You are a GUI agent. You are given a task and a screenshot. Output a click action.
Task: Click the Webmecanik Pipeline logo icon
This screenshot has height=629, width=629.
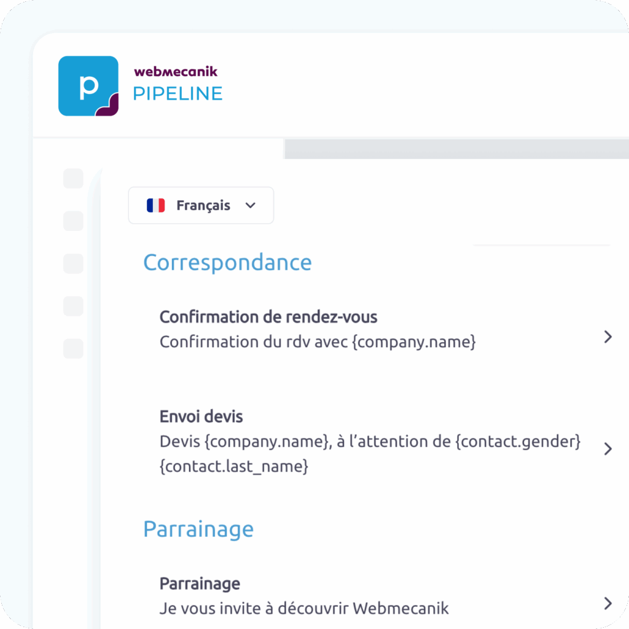click(88, 86)
